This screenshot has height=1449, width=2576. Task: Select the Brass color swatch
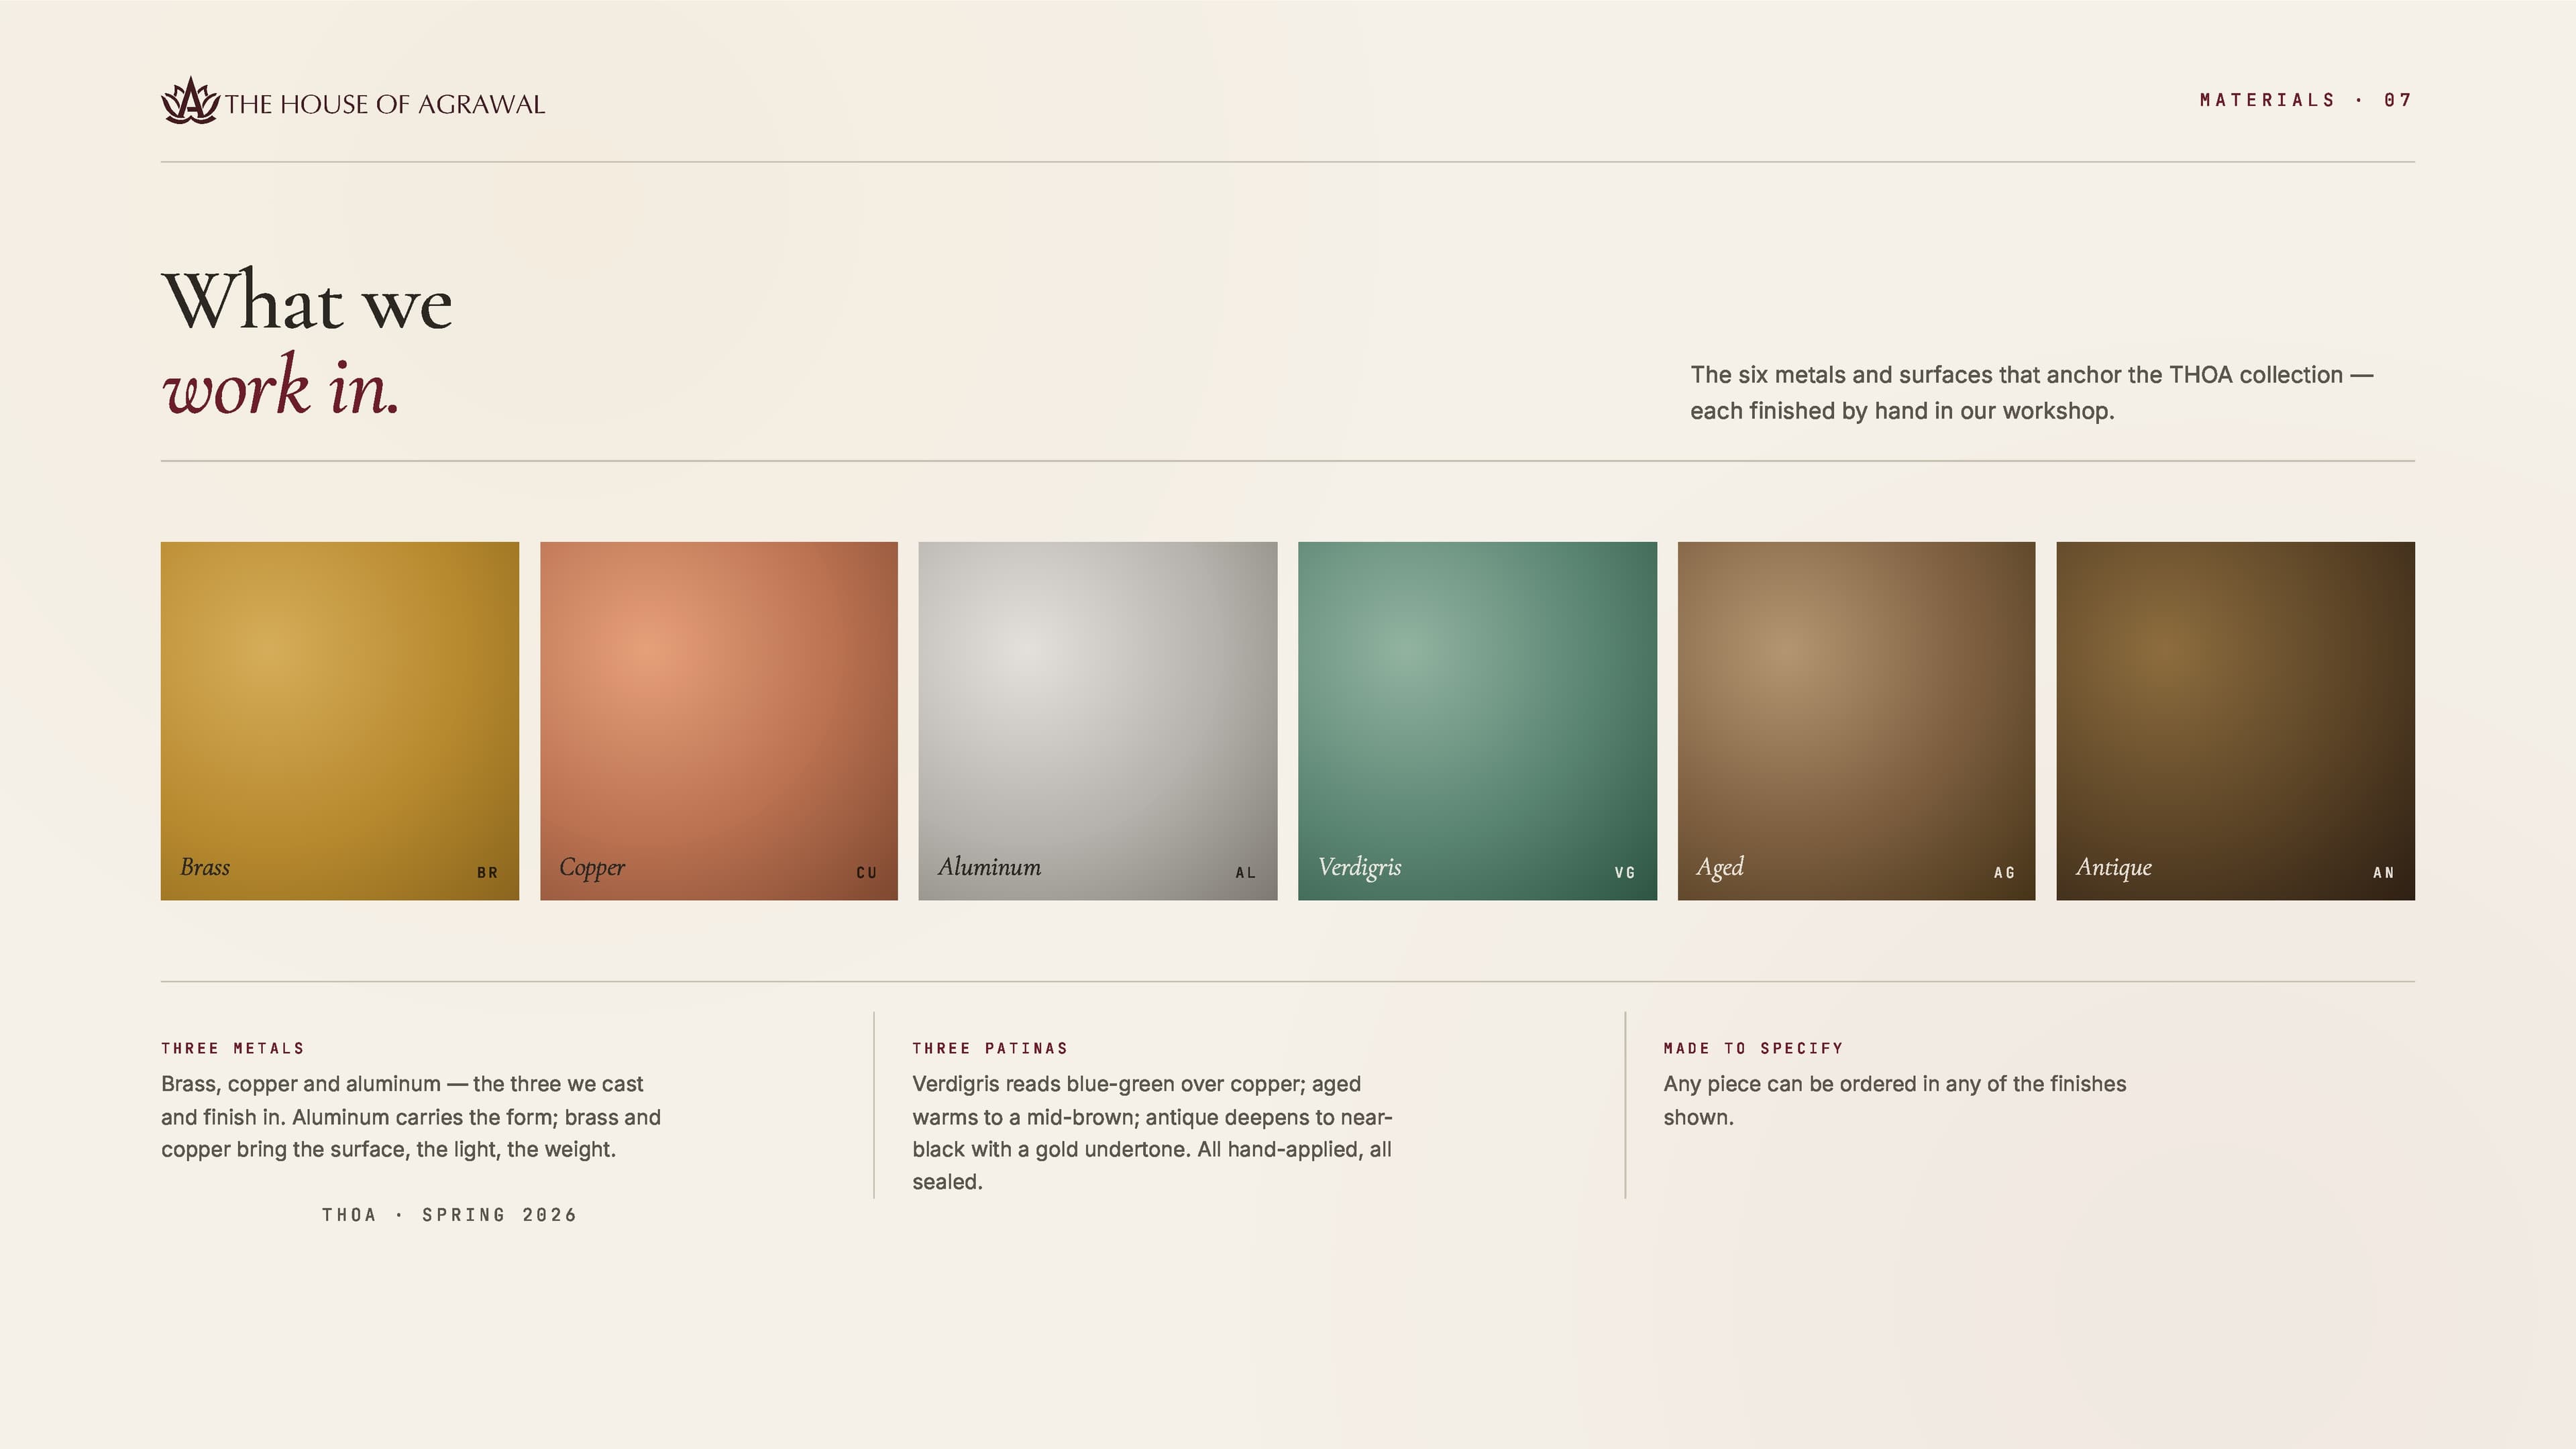tap(340, 721)
